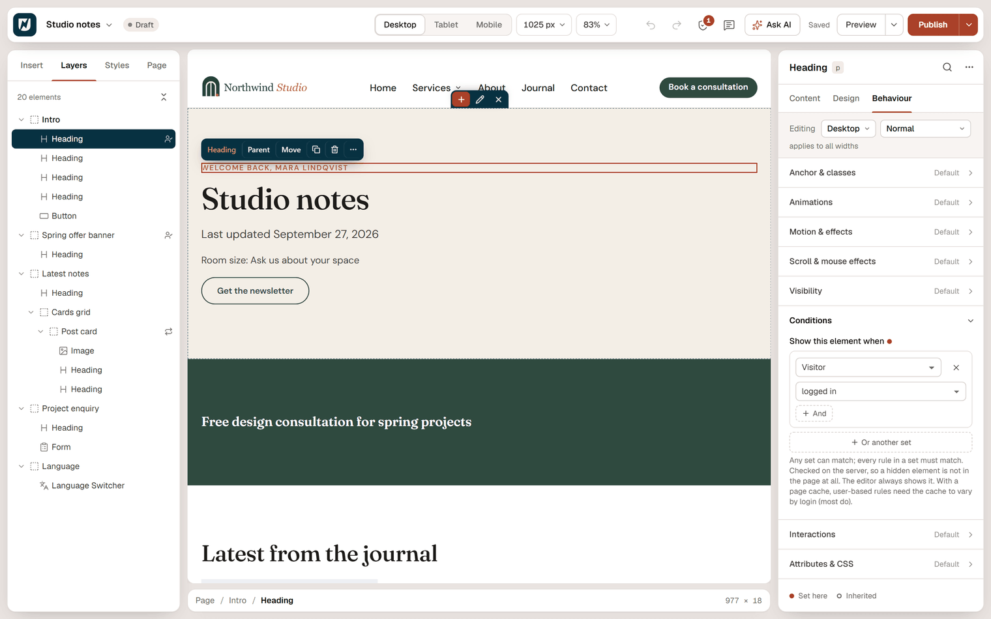
Task: Redo the last change
Action: 677,25
